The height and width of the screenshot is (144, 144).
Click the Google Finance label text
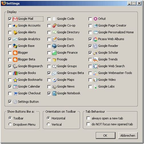(67, 53)
